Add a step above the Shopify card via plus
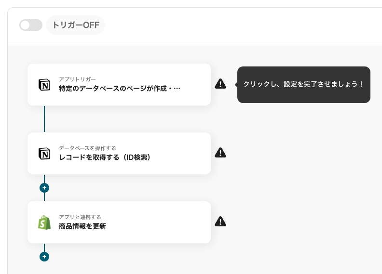The width and height of the screenshot is (382, 274). click(44, 188)
